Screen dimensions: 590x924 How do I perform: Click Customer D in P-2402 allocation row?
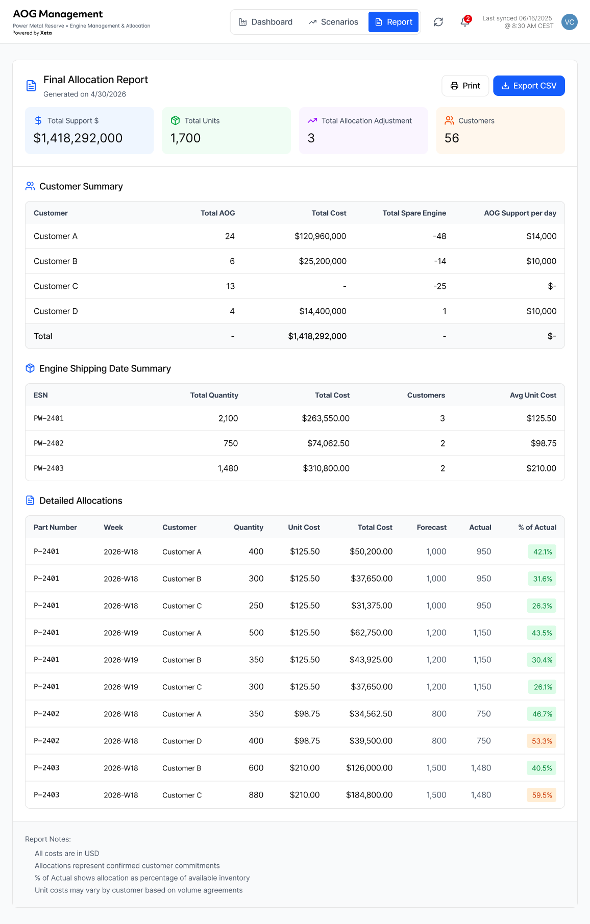click(x=182, y=741)
